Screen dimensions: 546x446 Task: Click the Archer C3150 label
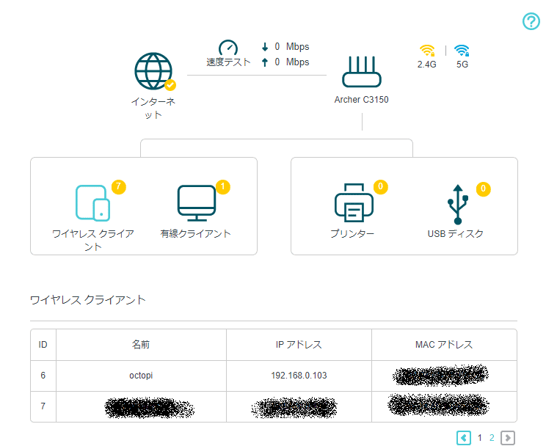pyautogui.click(x=362, y=100)
